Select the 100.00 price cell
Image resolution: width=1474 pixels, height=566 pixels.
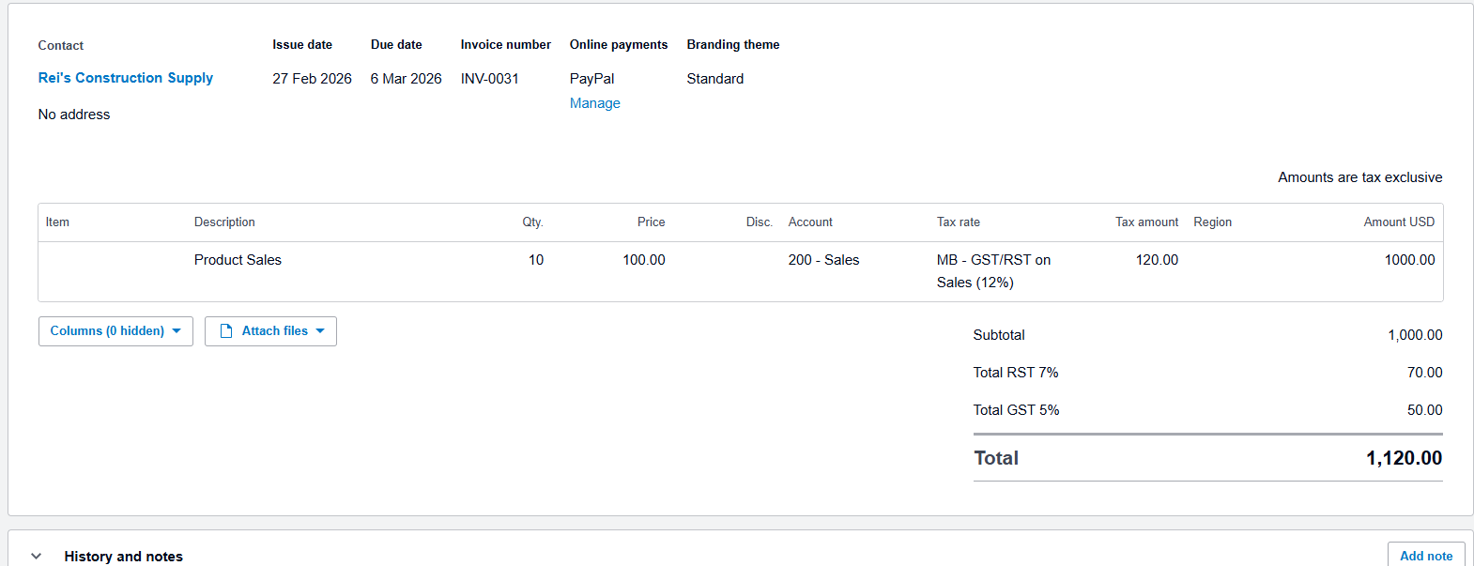click(643, 260)
